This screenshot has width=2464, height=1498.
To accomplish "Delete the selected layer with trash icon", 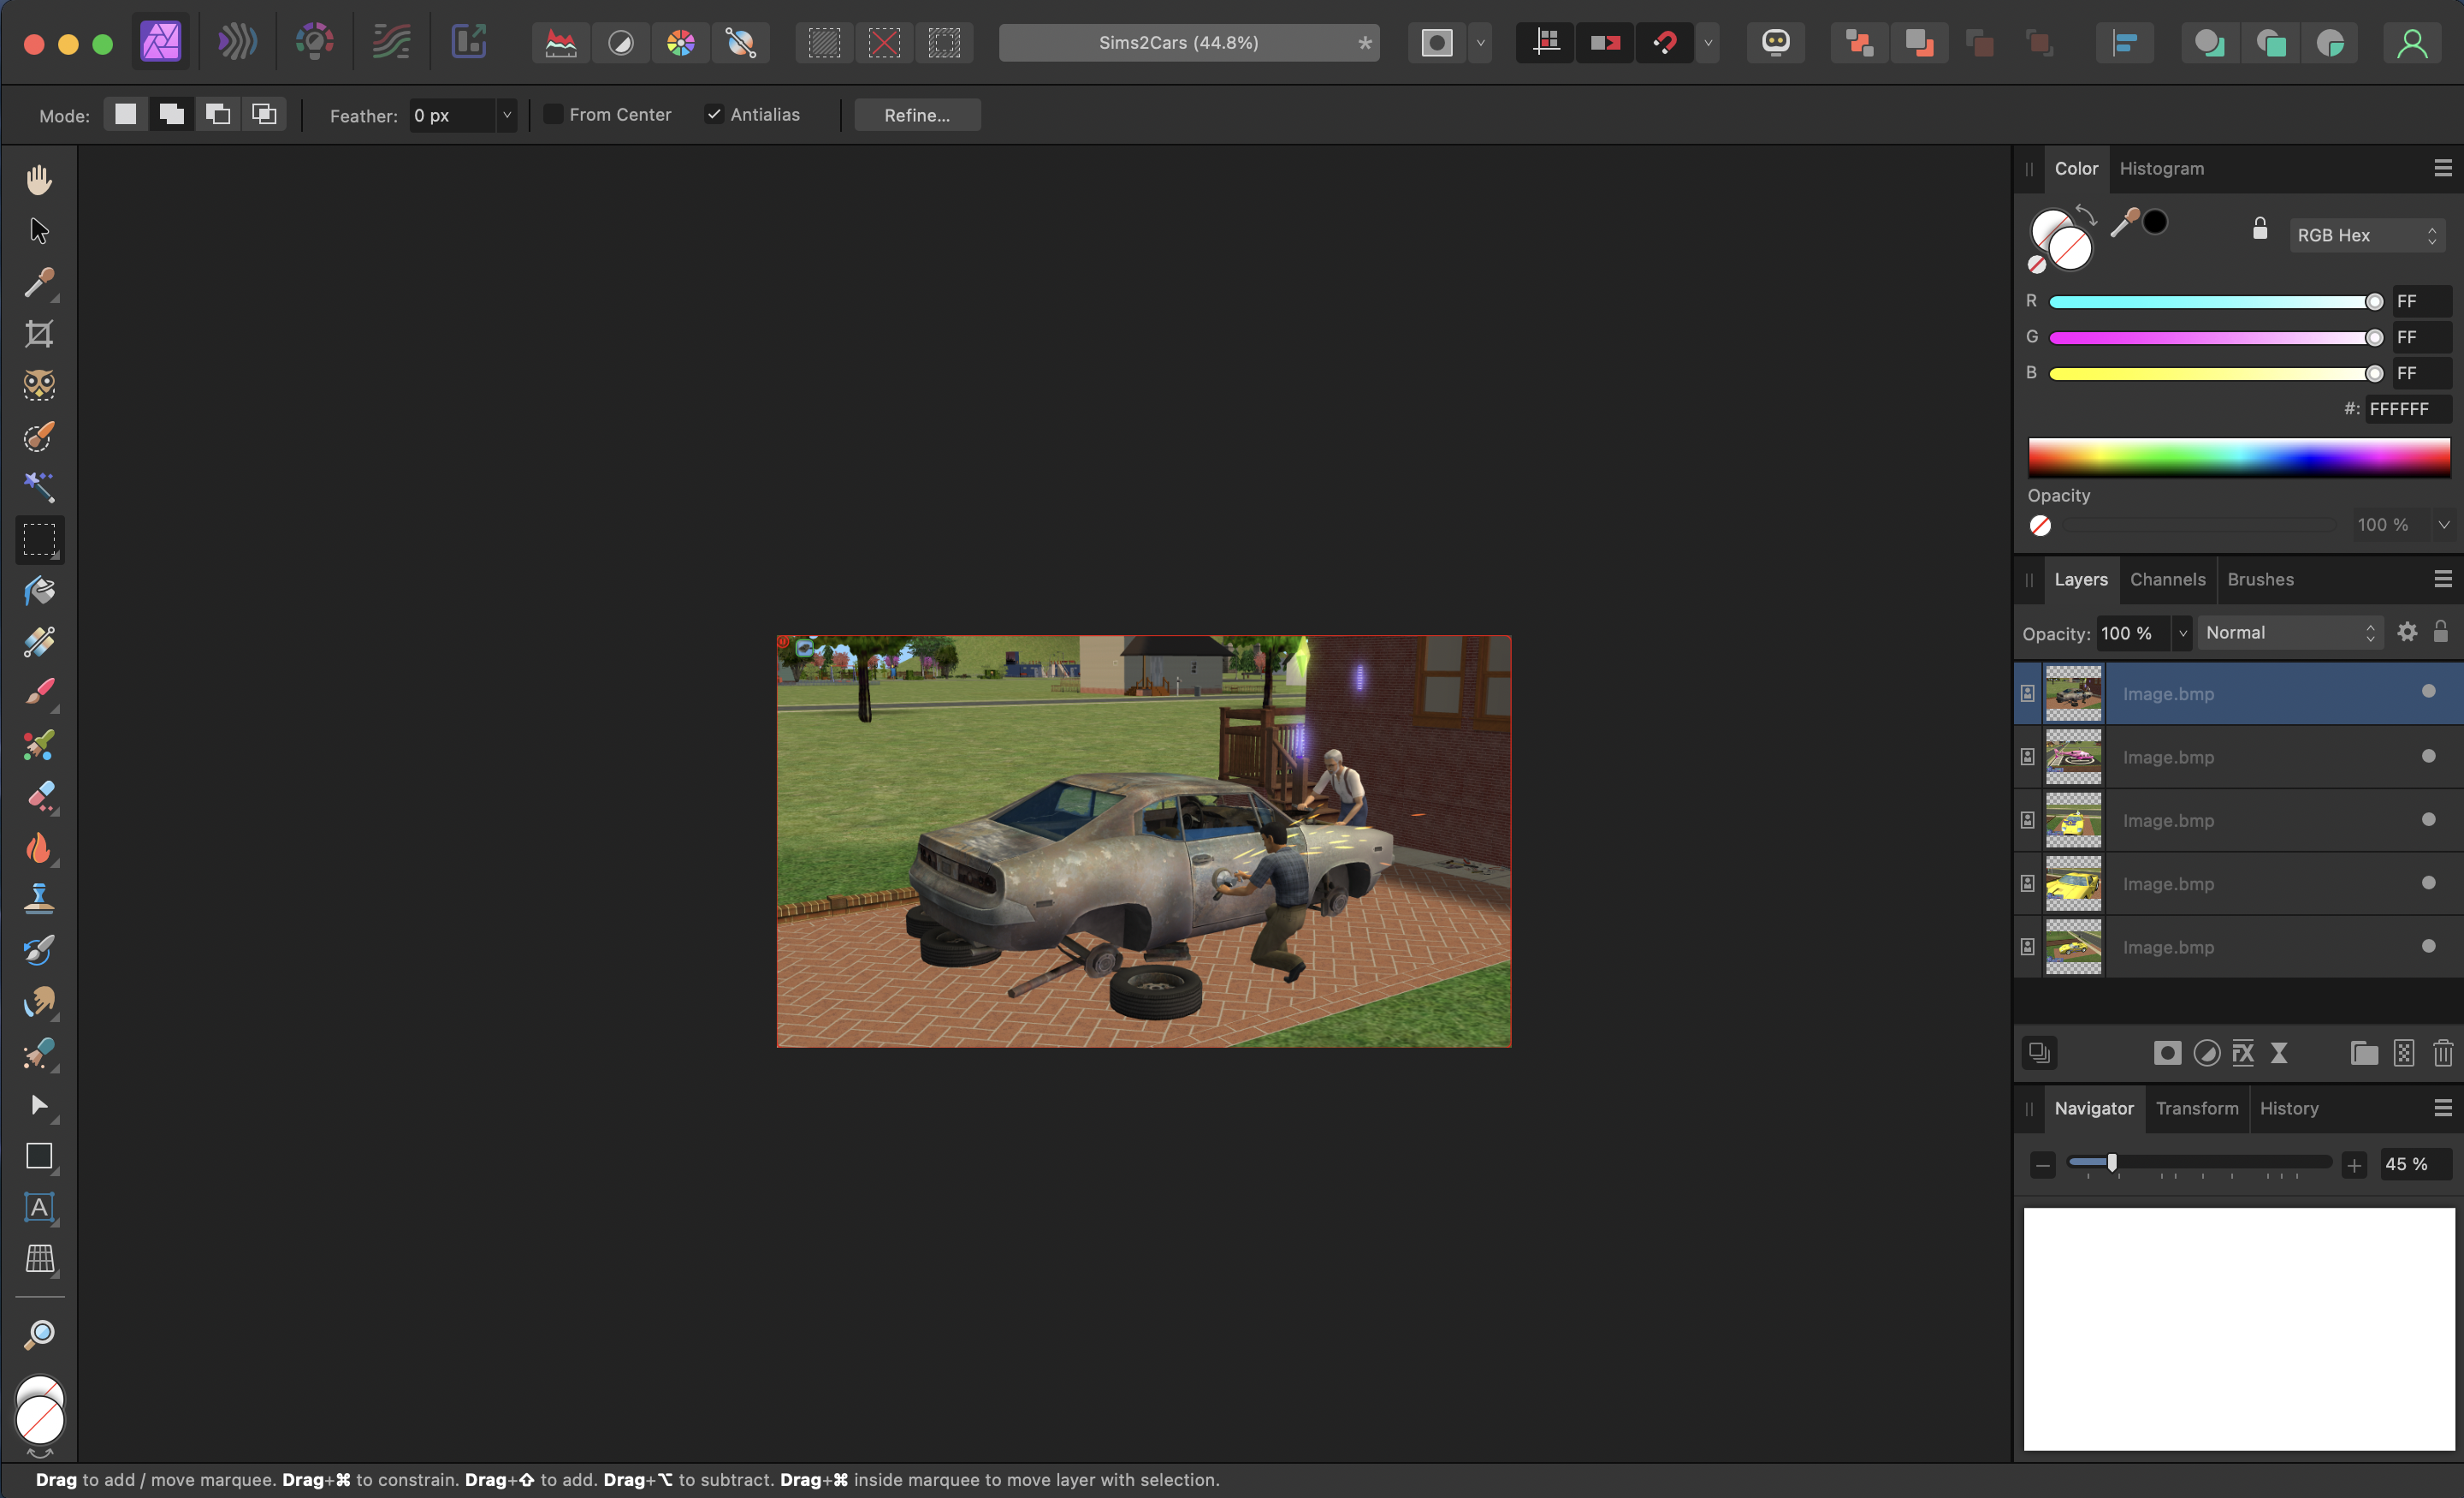I will [2443, 1053].
